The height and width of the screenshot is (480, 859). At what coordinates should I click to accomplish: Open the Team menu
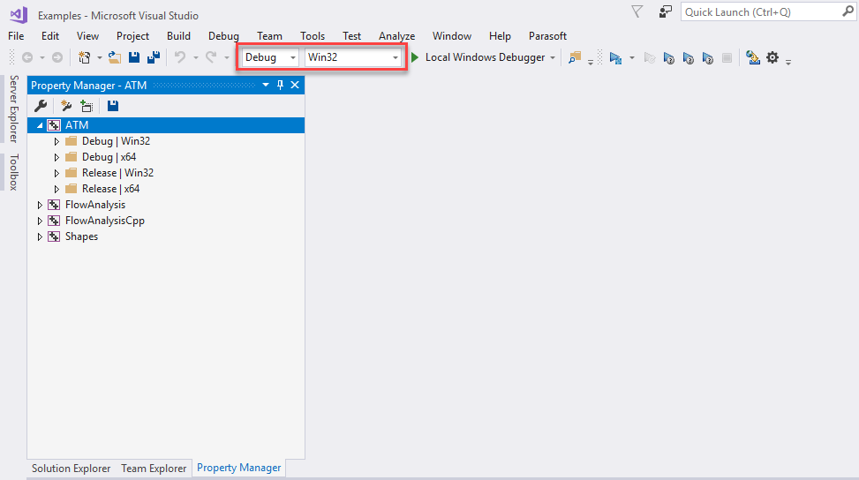tap(269, 36)
